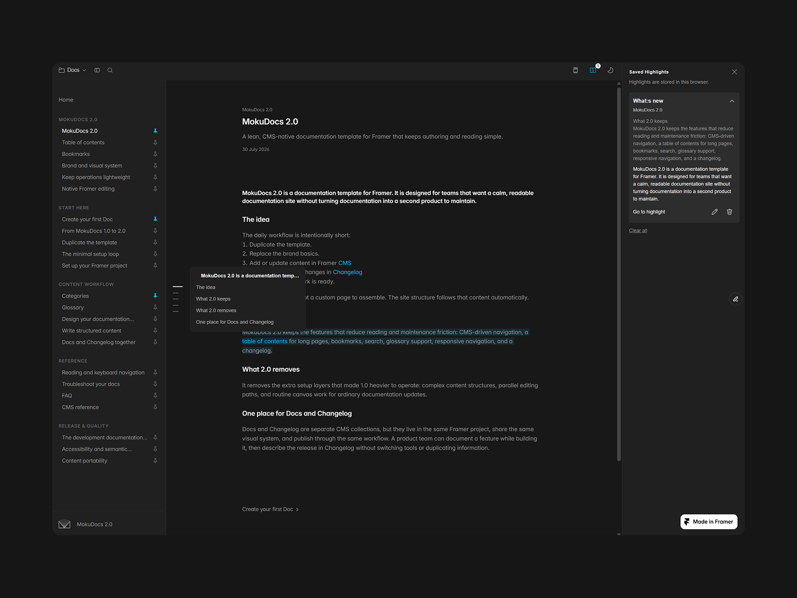797x598 pixels.
Task: Pin CMS reference page
Action: (155, 407)
